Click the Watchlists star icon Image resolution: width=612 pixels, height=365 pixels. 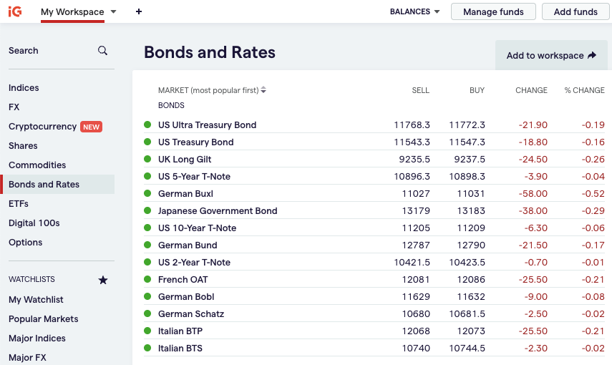pos(103,280)
